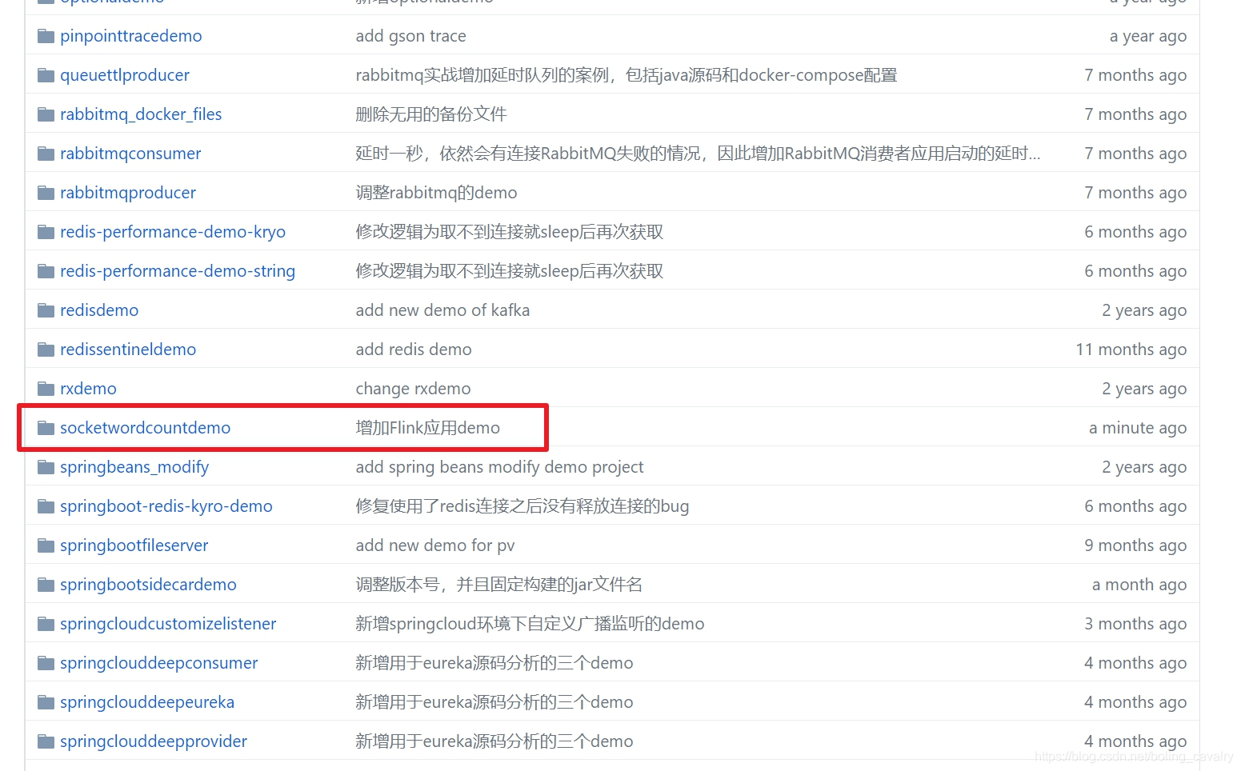View commit about redis连接 release bug
This screenshot has height=771, width=1241.
522,506
